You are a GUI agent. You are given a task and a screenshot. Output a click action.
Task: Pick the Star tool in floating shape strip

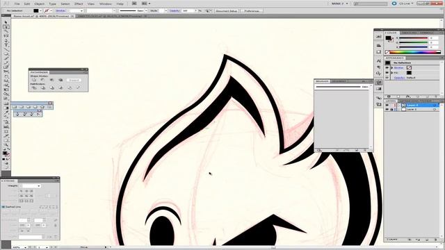pyautogui.click(x=42, y=107)
